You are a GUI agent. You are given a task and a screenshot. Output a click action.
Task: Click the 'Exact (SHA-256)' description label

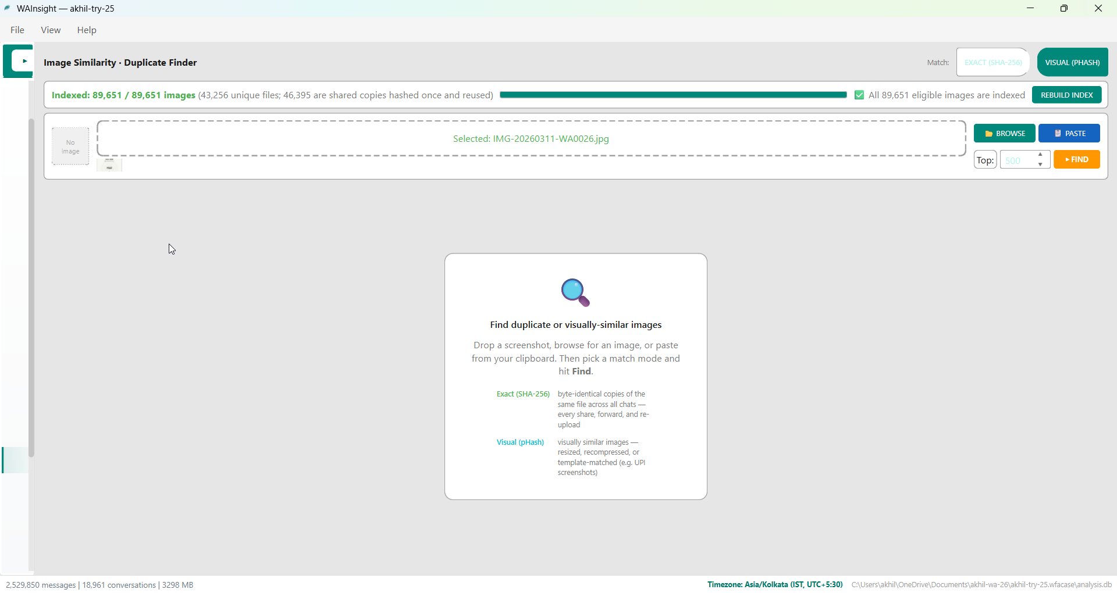[523, 394]
